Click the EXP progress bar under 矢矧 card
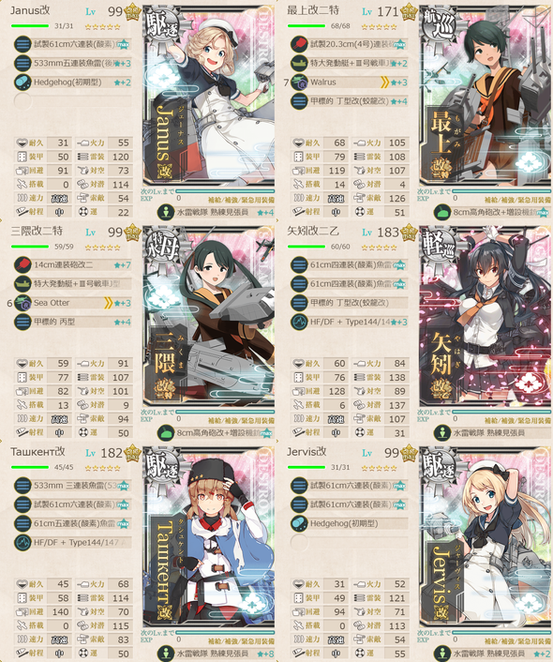The width and height of the screenshot is (553, 662). [501, 412]
